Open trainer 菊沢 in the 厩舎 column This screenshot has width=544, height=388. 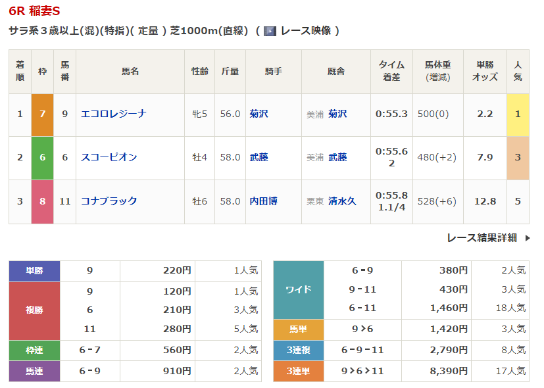pos(337,114)
